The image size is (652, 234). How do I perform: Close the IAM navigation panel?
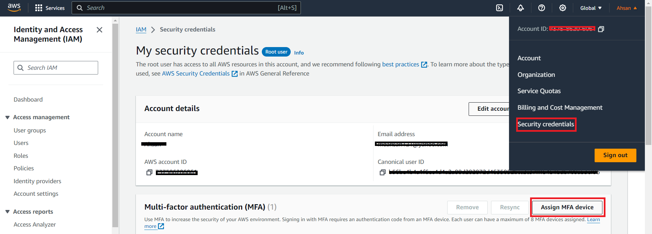[x=99, y=30]
